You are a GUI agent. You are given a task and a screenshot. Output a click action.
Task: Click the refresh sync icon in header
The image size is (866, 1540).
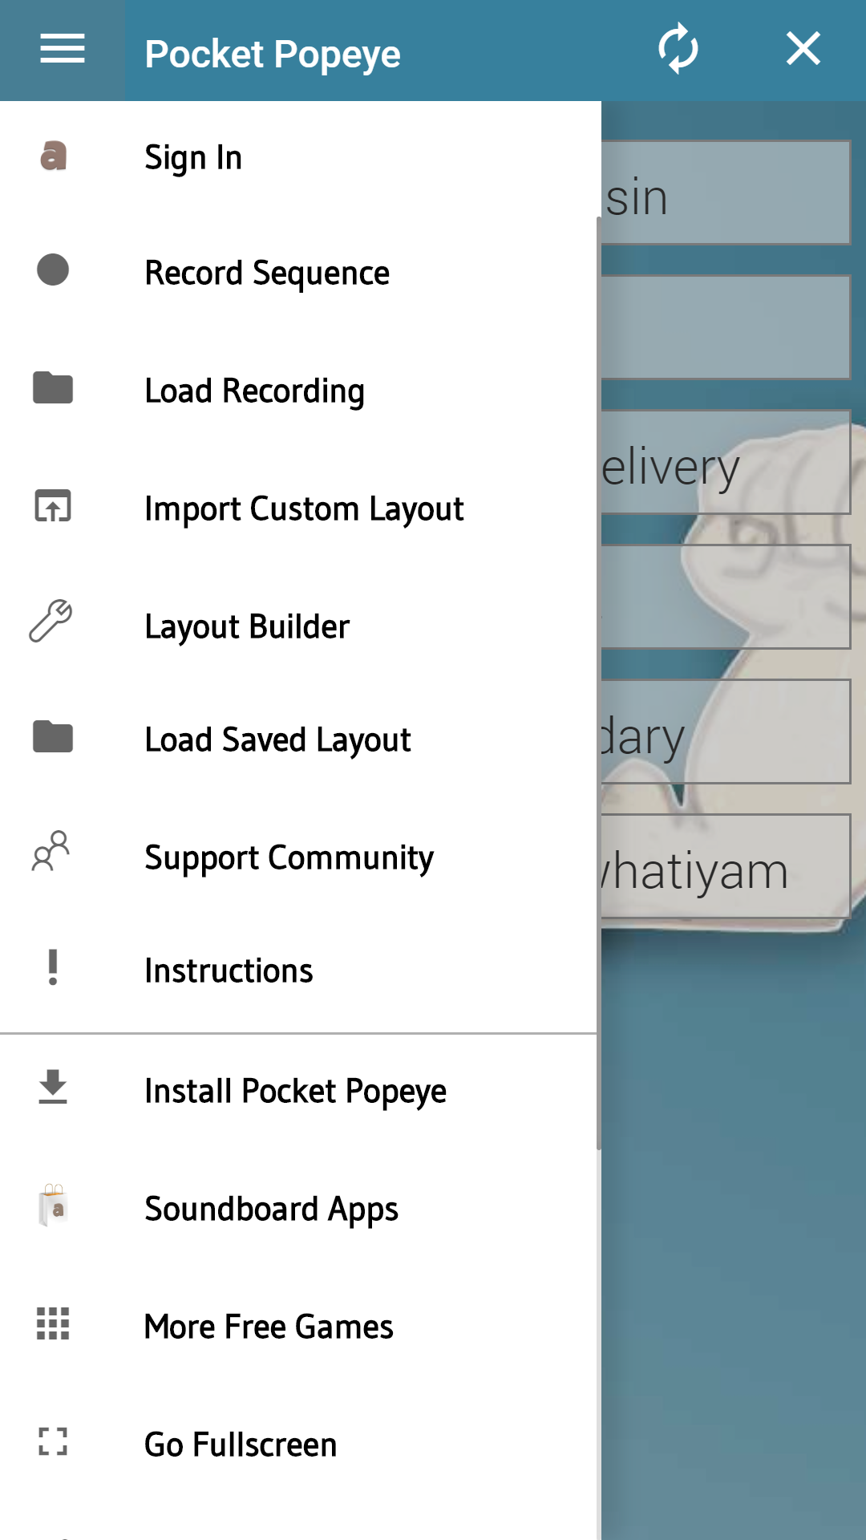678,48
